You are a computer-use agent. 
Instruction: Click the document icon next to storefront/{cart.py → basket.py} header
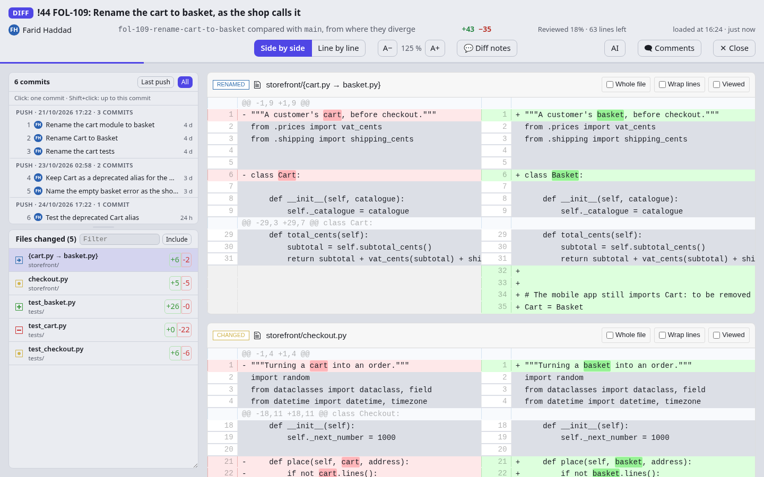[x=257, y=85]
